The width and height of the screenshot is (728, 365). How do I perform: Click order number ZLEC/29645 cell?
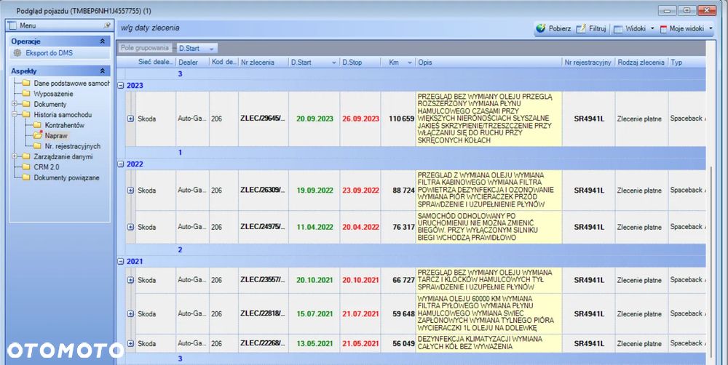(264, 119)
